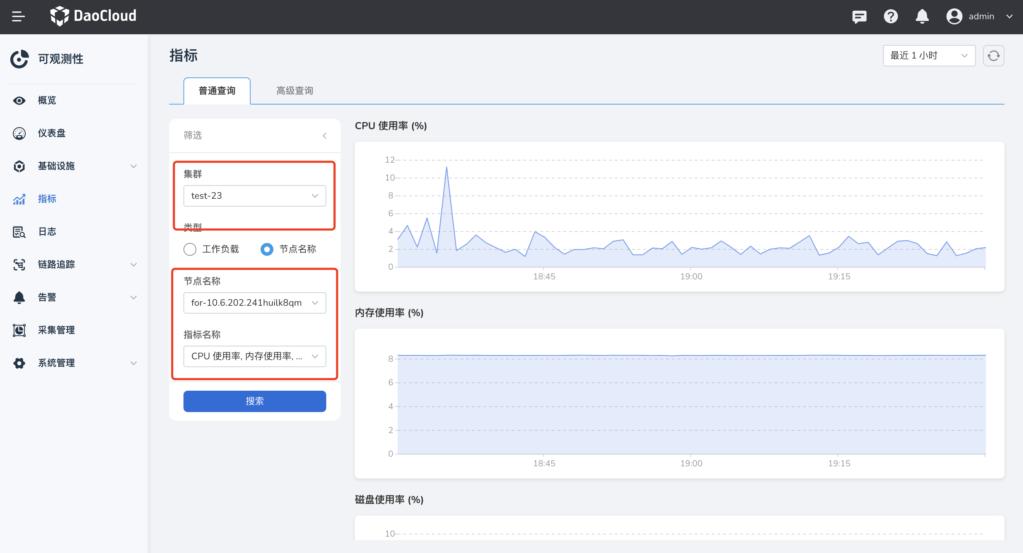Open the 节点名称 node dropdown
The height and width of the screenshot is (553, 1023).
point(255,303)
